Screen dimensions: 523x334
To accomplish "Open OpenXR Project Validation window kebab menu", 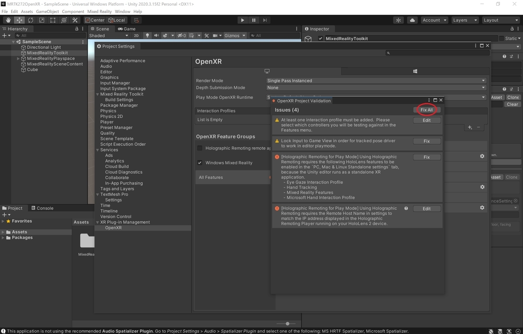I will (x=429, y=100).
